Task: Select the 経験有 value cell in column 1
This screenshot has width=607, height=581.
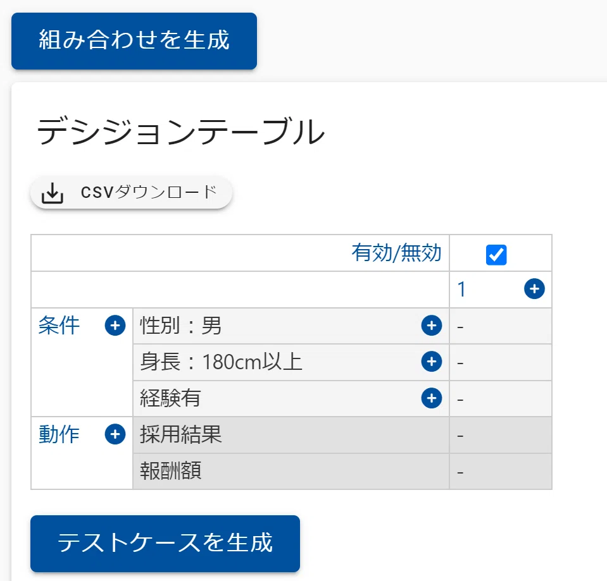Action: click(x=501, y=398)
